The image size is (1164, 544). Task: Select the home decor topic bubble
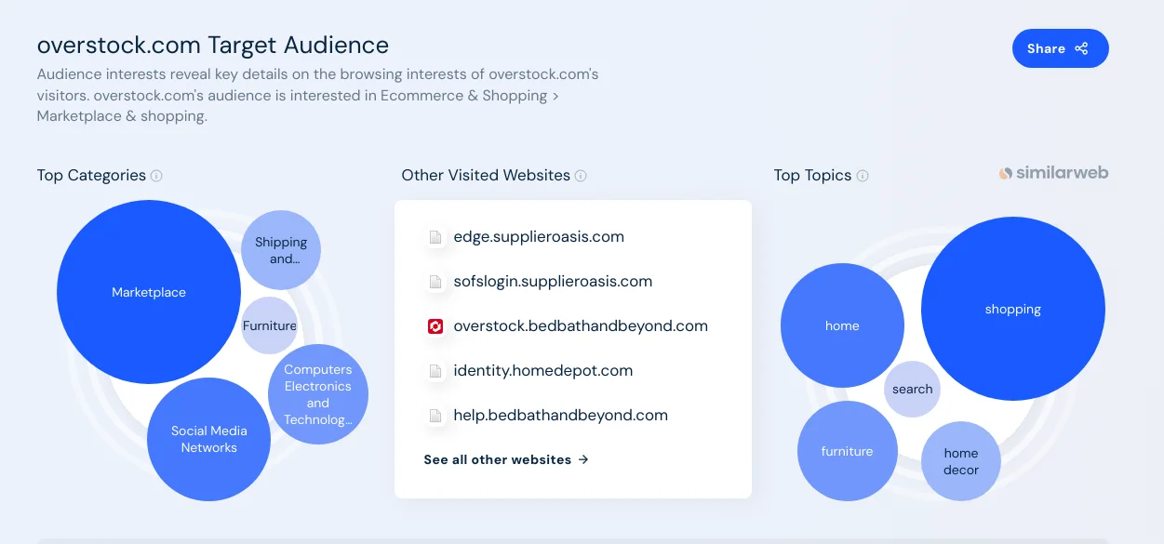[961, 461]
